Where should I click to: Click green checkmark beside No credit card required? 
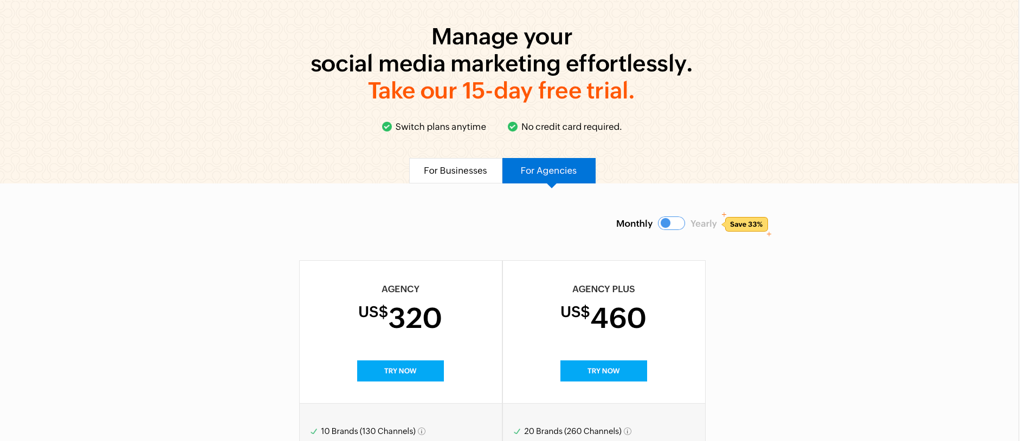(513, 127)
